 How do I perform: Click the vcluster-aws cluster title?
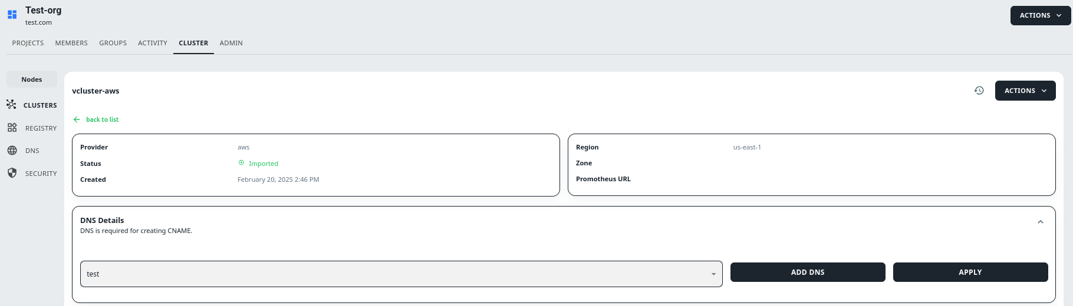pyautogui.click(x=96, y=91)
